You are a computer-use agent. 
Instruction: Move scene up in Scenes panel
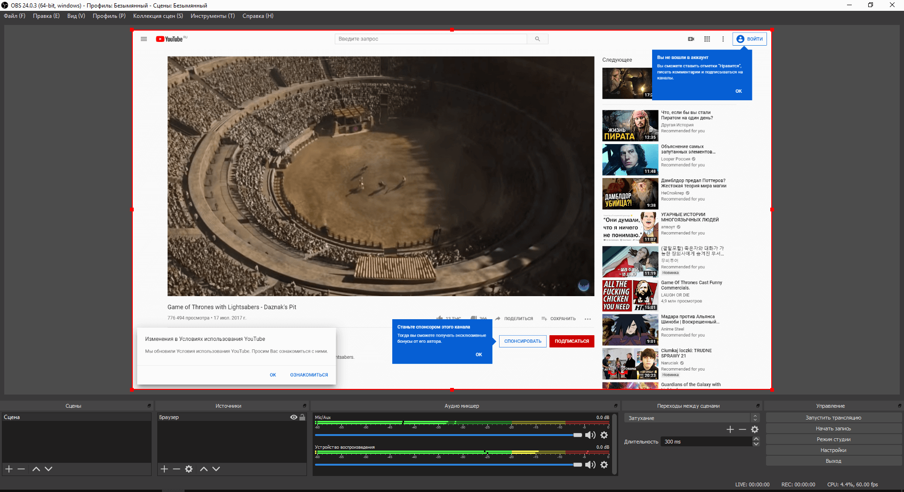36,469
